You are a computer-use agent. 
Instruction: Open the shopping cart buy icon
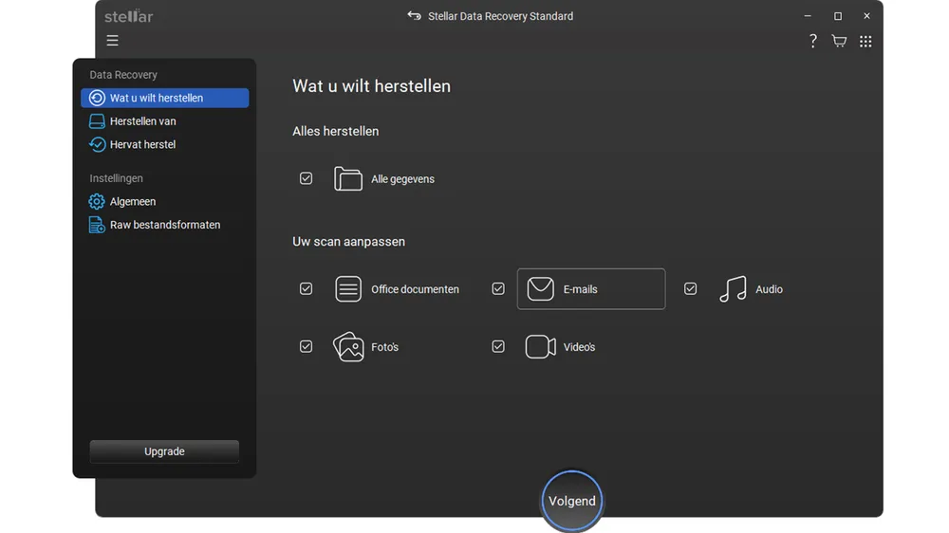(839, 41)
